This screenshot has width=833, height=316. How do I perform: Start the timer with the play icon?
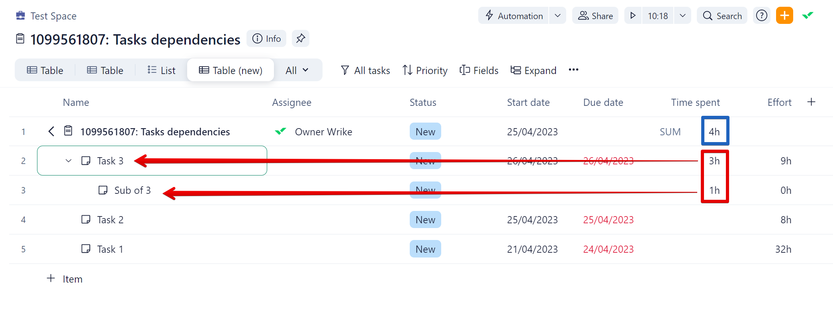(x=633, y=16)
